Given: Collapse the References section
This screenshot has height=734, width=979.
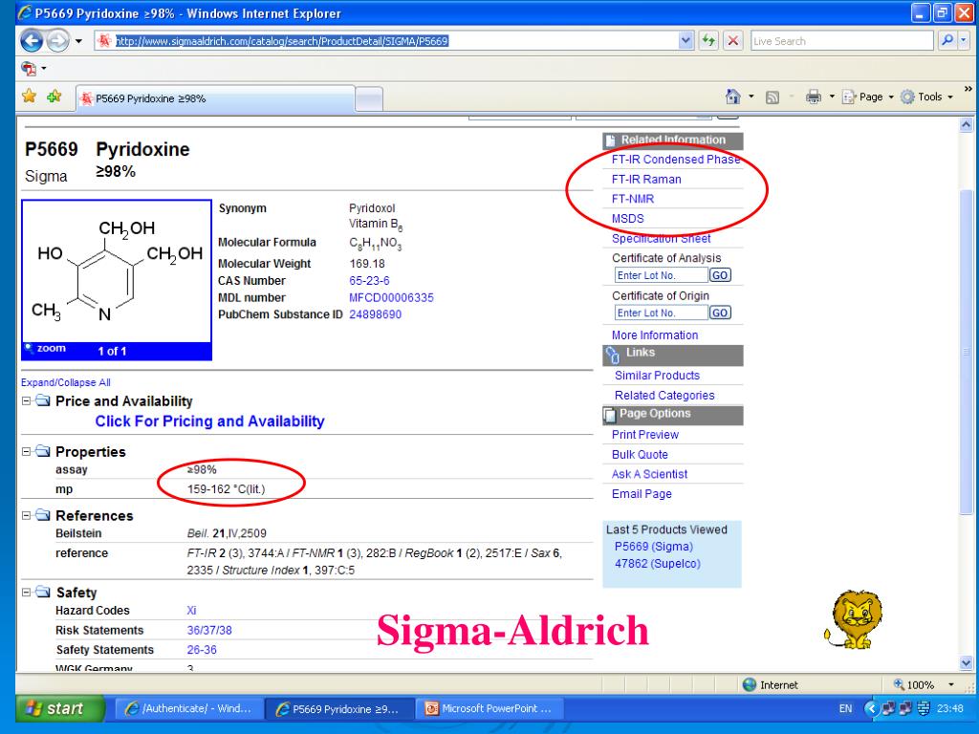Looking at the screenshot, I should pos(26,515).
